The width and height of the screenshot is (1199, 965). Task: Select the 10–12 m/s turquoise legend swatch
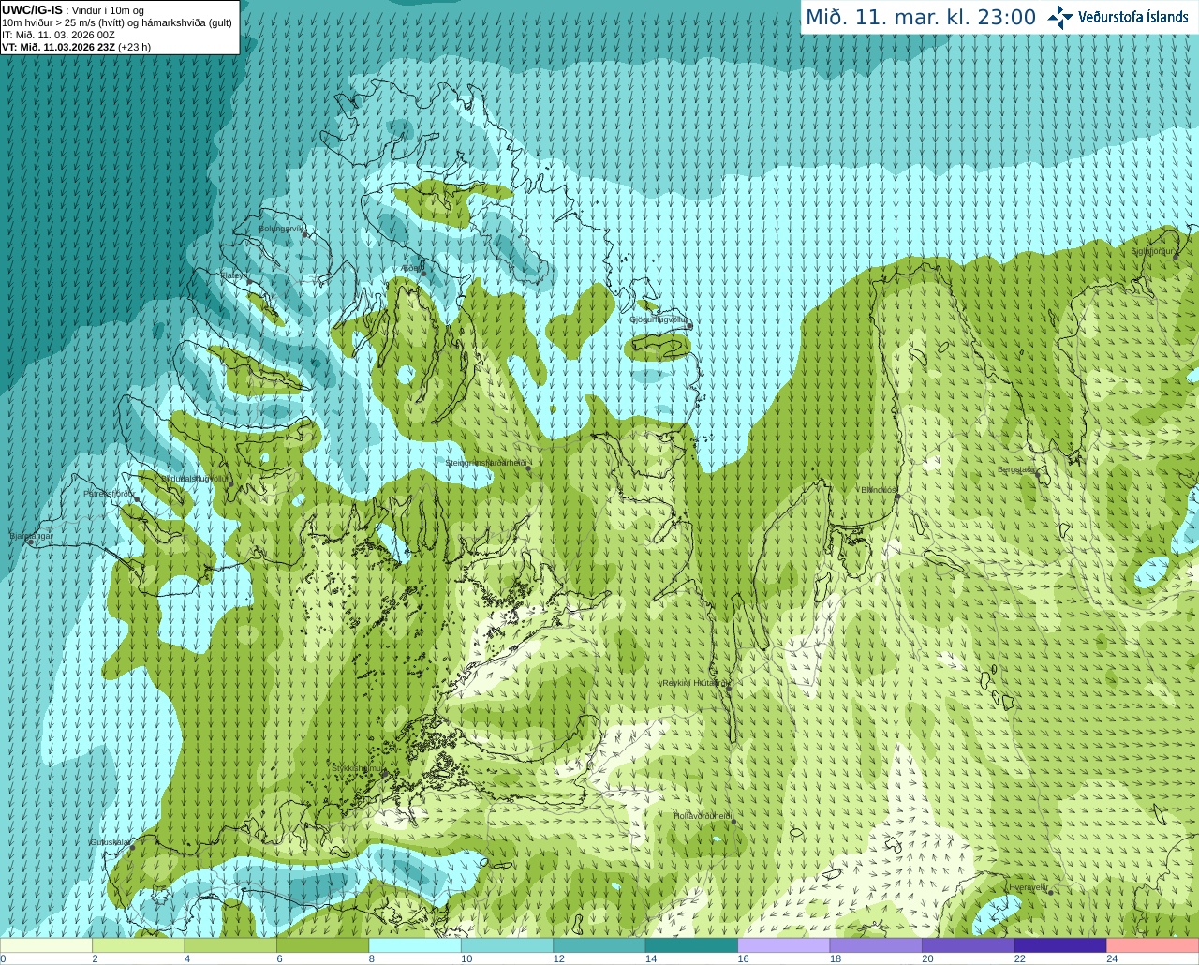click(x=507, y=945)
